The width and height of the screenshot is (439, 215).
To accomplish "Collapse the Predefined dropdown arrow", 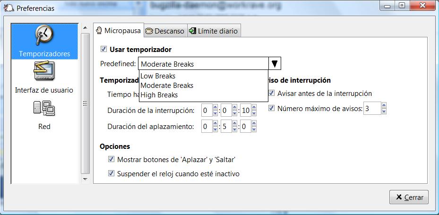I will coord(275,64).
